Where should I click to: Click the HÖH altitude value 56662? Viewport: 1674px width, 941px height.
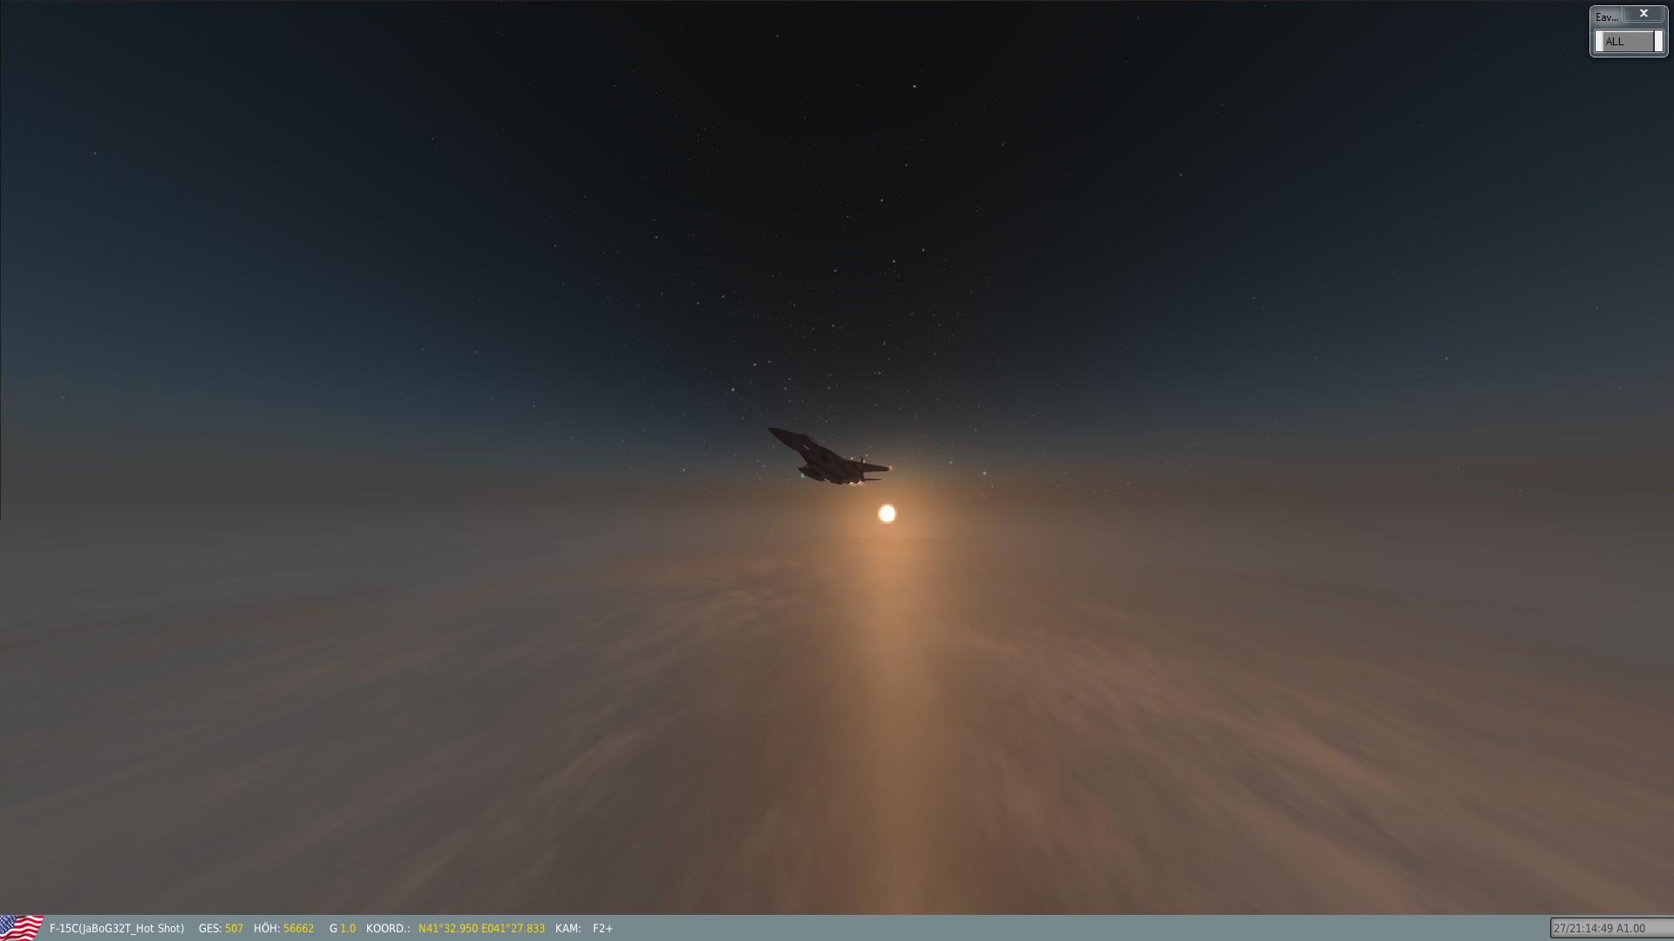298,929
